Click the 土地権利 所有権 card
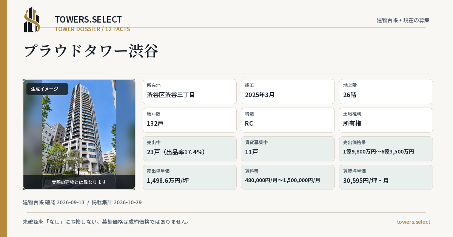 (386, 120)
